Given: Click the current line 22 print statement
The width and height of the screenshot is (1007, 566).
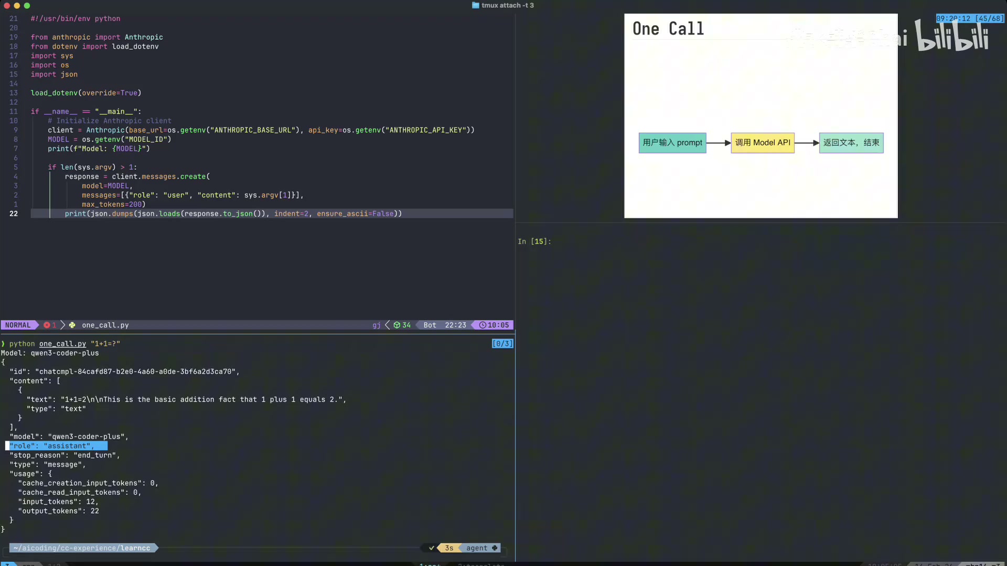Looking at the screenshot, I should point(233,214).
